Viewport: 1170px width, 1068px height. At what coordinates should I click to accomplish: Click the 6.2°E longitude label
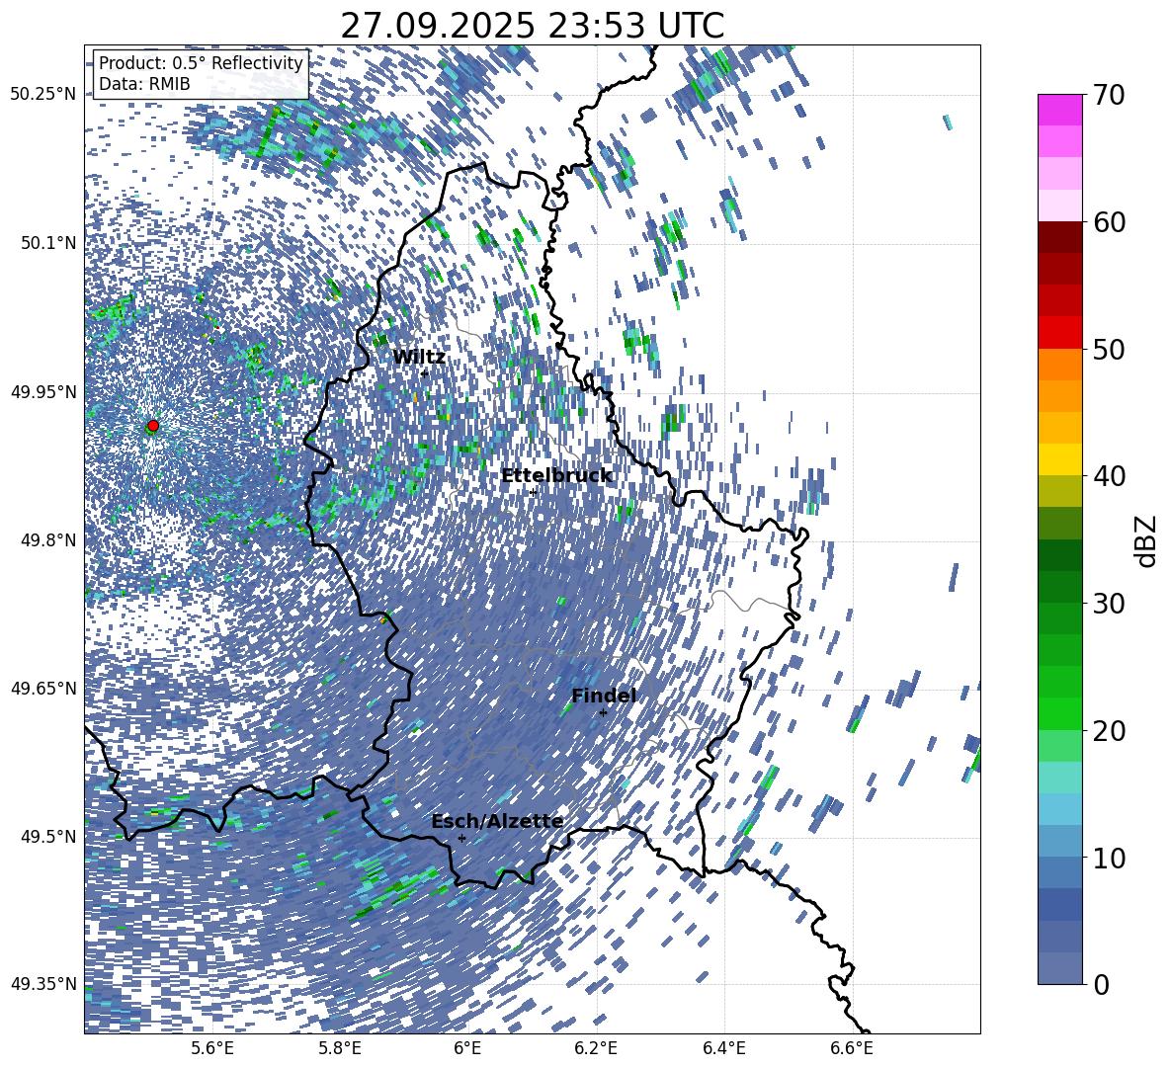pyautogui.click(x=596, y=1048)
